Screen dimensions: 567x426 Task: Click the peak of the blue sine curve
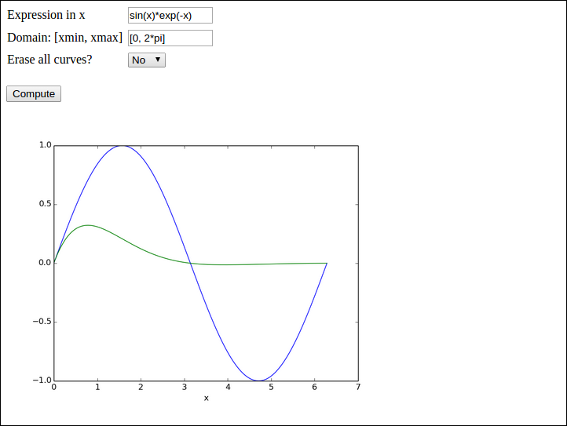(123, 146)
